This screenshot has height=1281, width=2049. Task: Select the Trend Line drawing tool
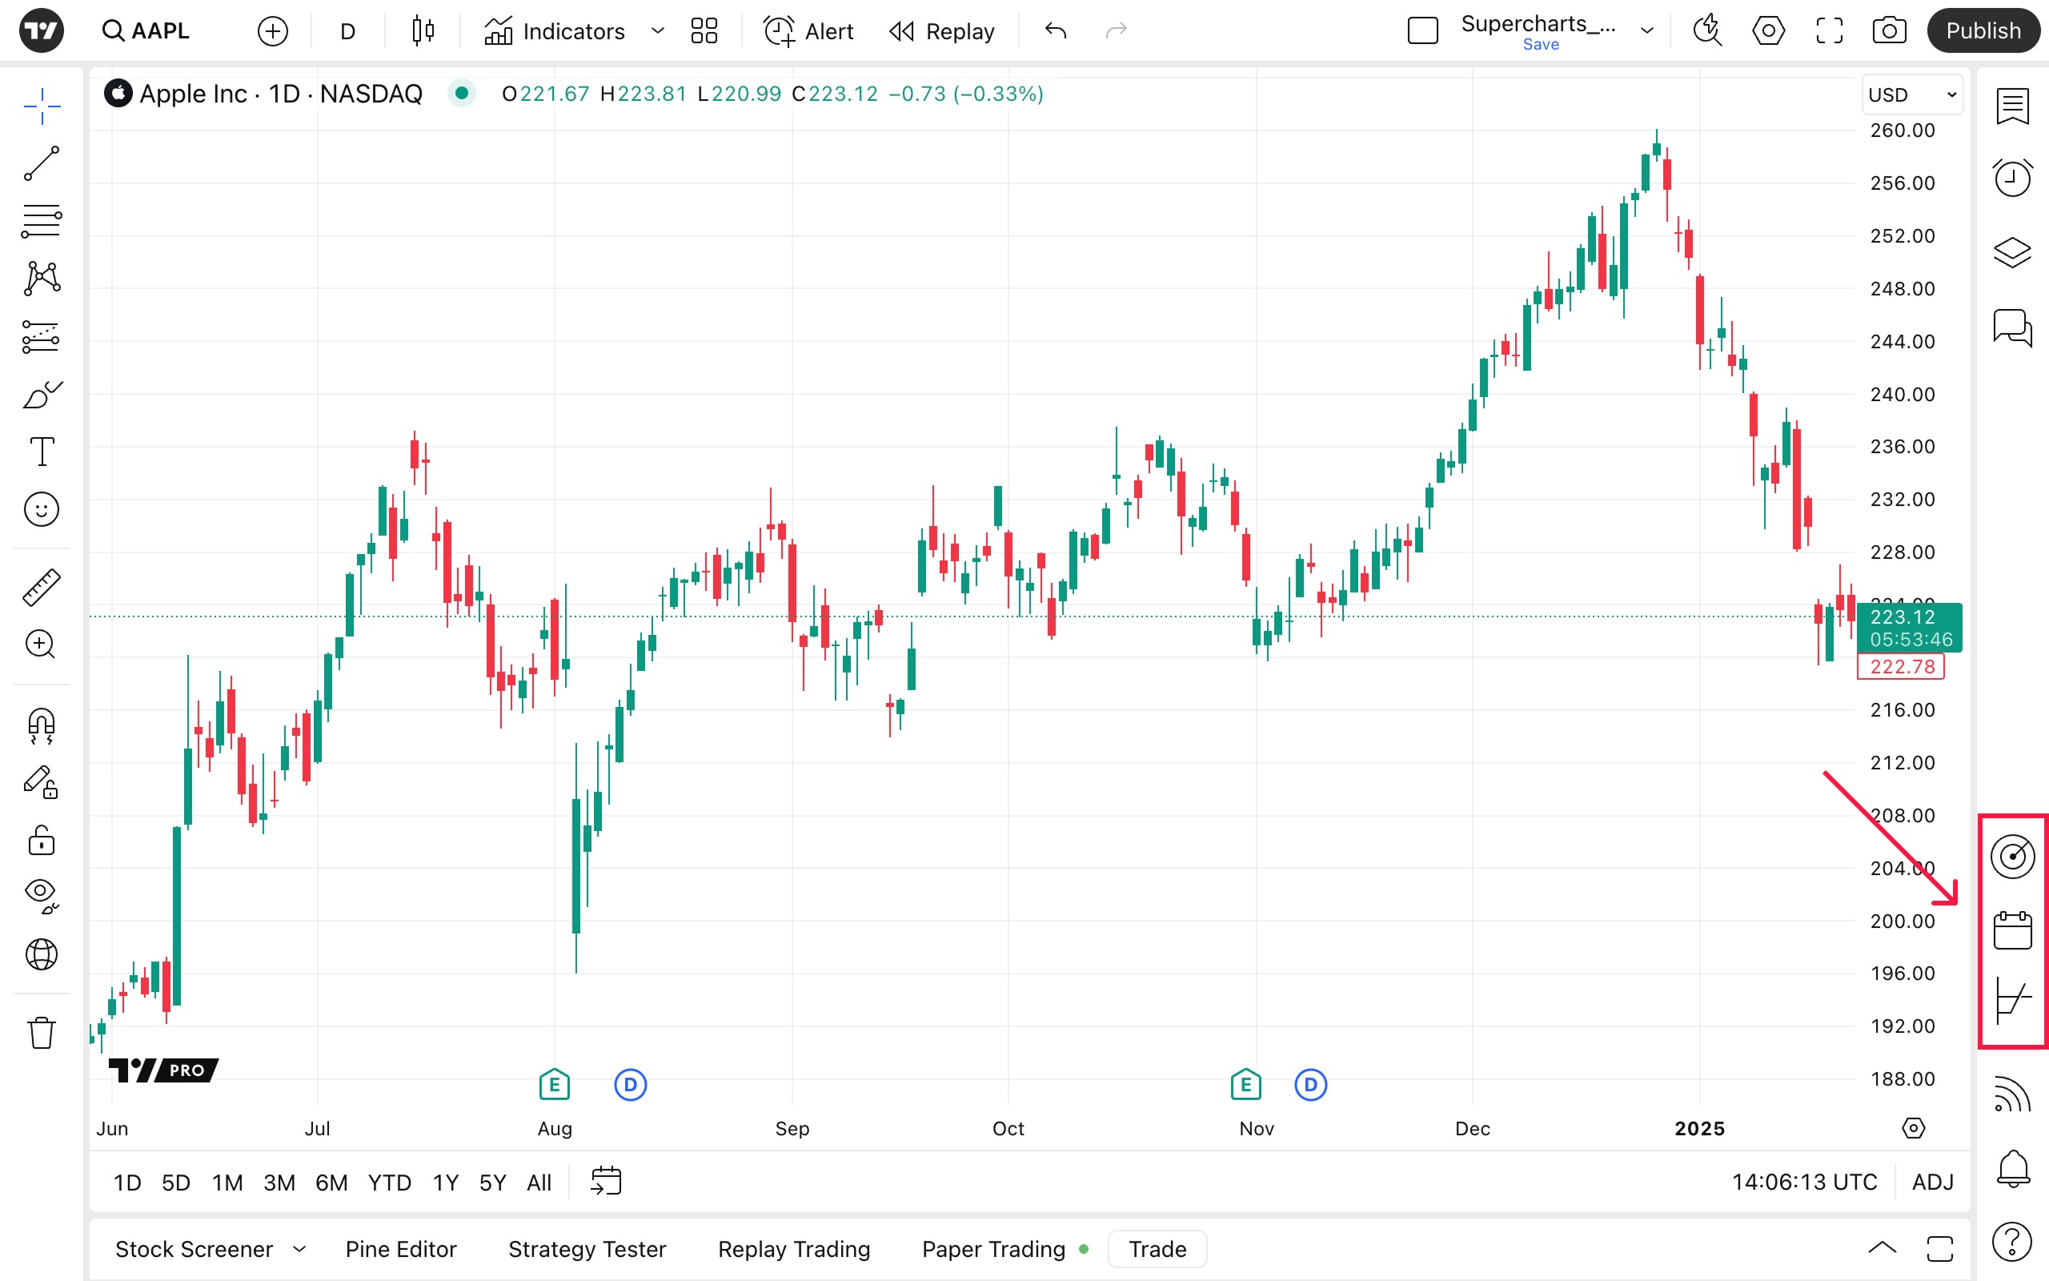click(x=41, y=163)
